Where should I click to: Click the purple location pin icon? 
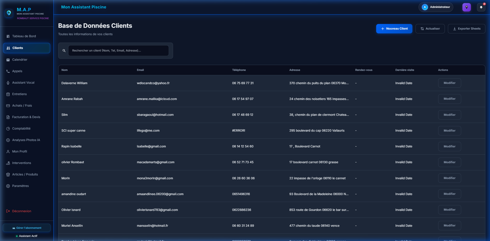[x=467, y=7]
